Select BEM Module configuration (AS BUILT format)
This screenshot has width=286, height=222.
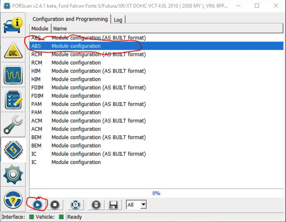pyautogui.click(x=156, y=137)
